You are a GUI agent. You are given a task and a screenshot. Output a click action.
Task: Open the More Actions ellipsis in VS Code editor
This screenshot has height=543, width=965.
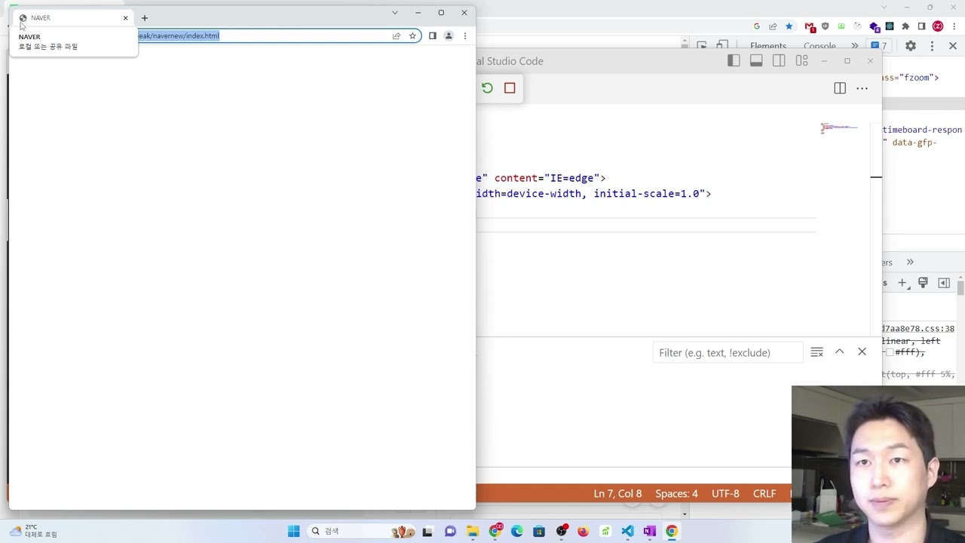point(862,88)
